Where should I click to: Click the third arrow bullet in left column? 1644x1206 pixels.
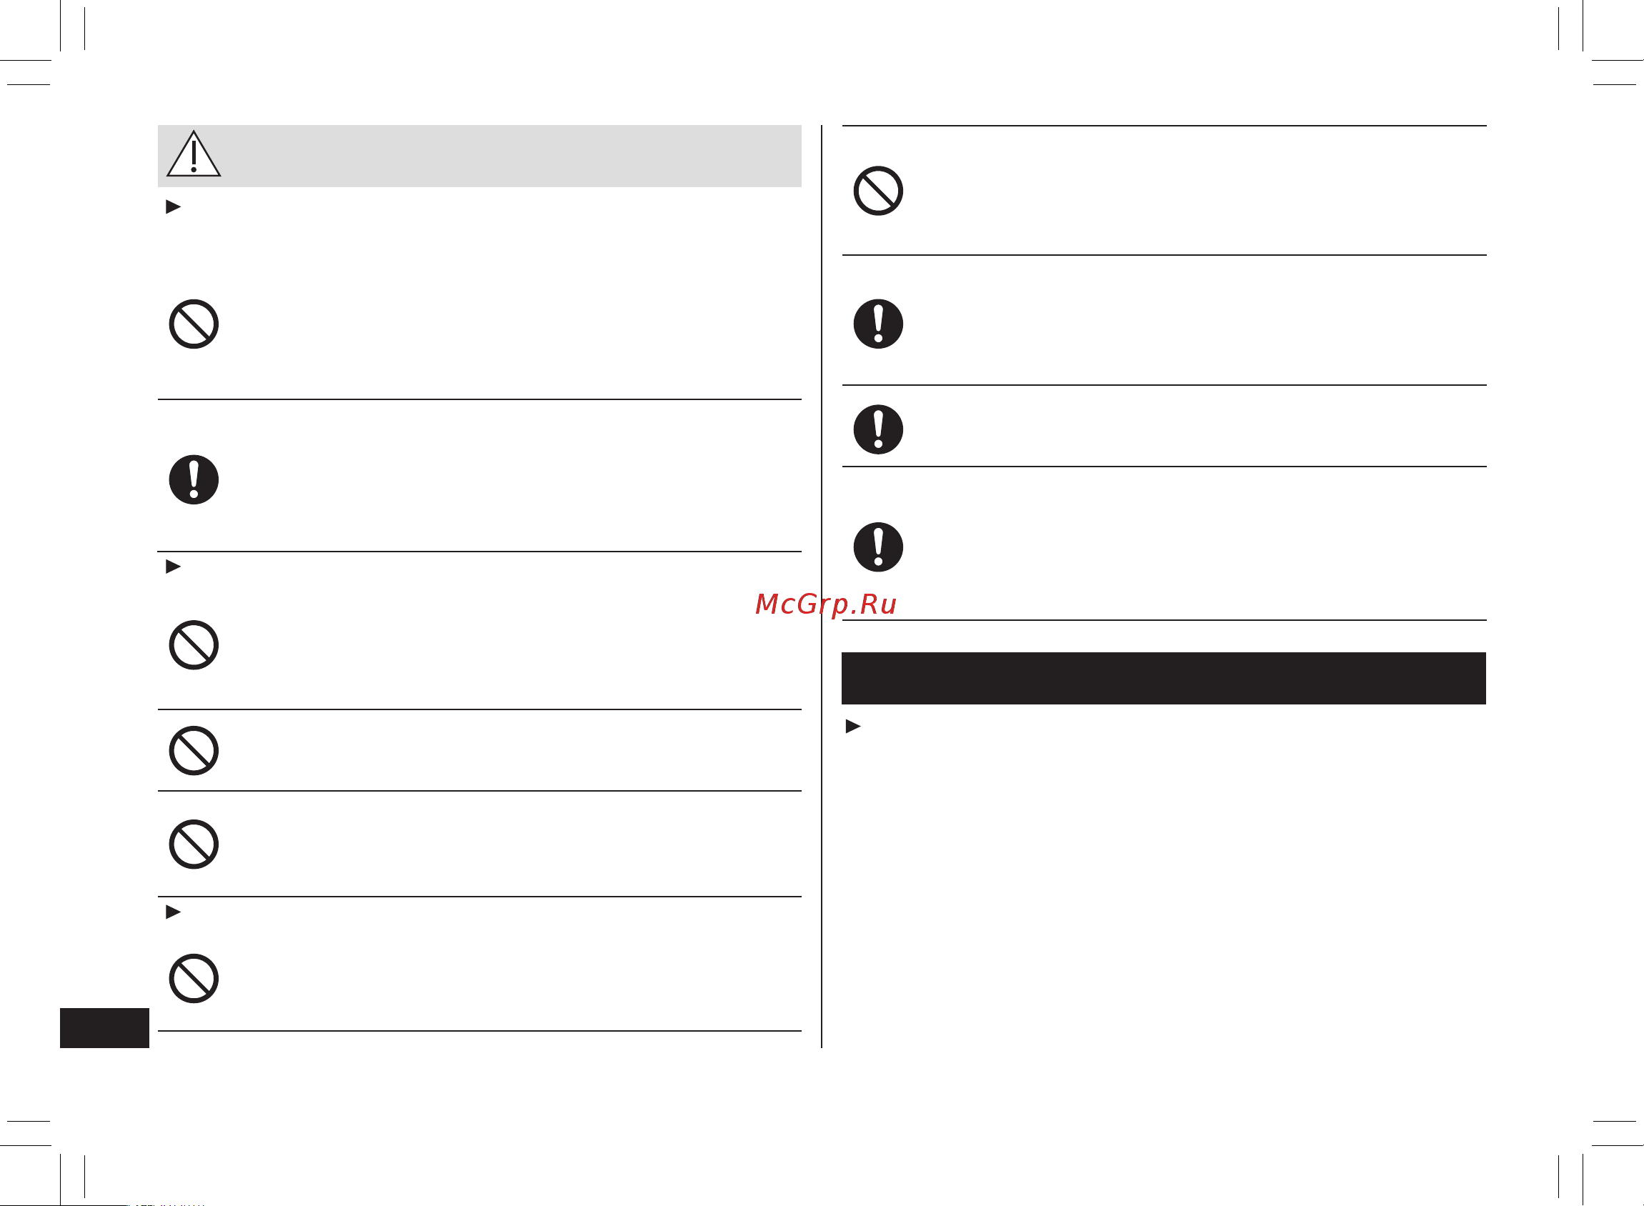pos(173,912)
